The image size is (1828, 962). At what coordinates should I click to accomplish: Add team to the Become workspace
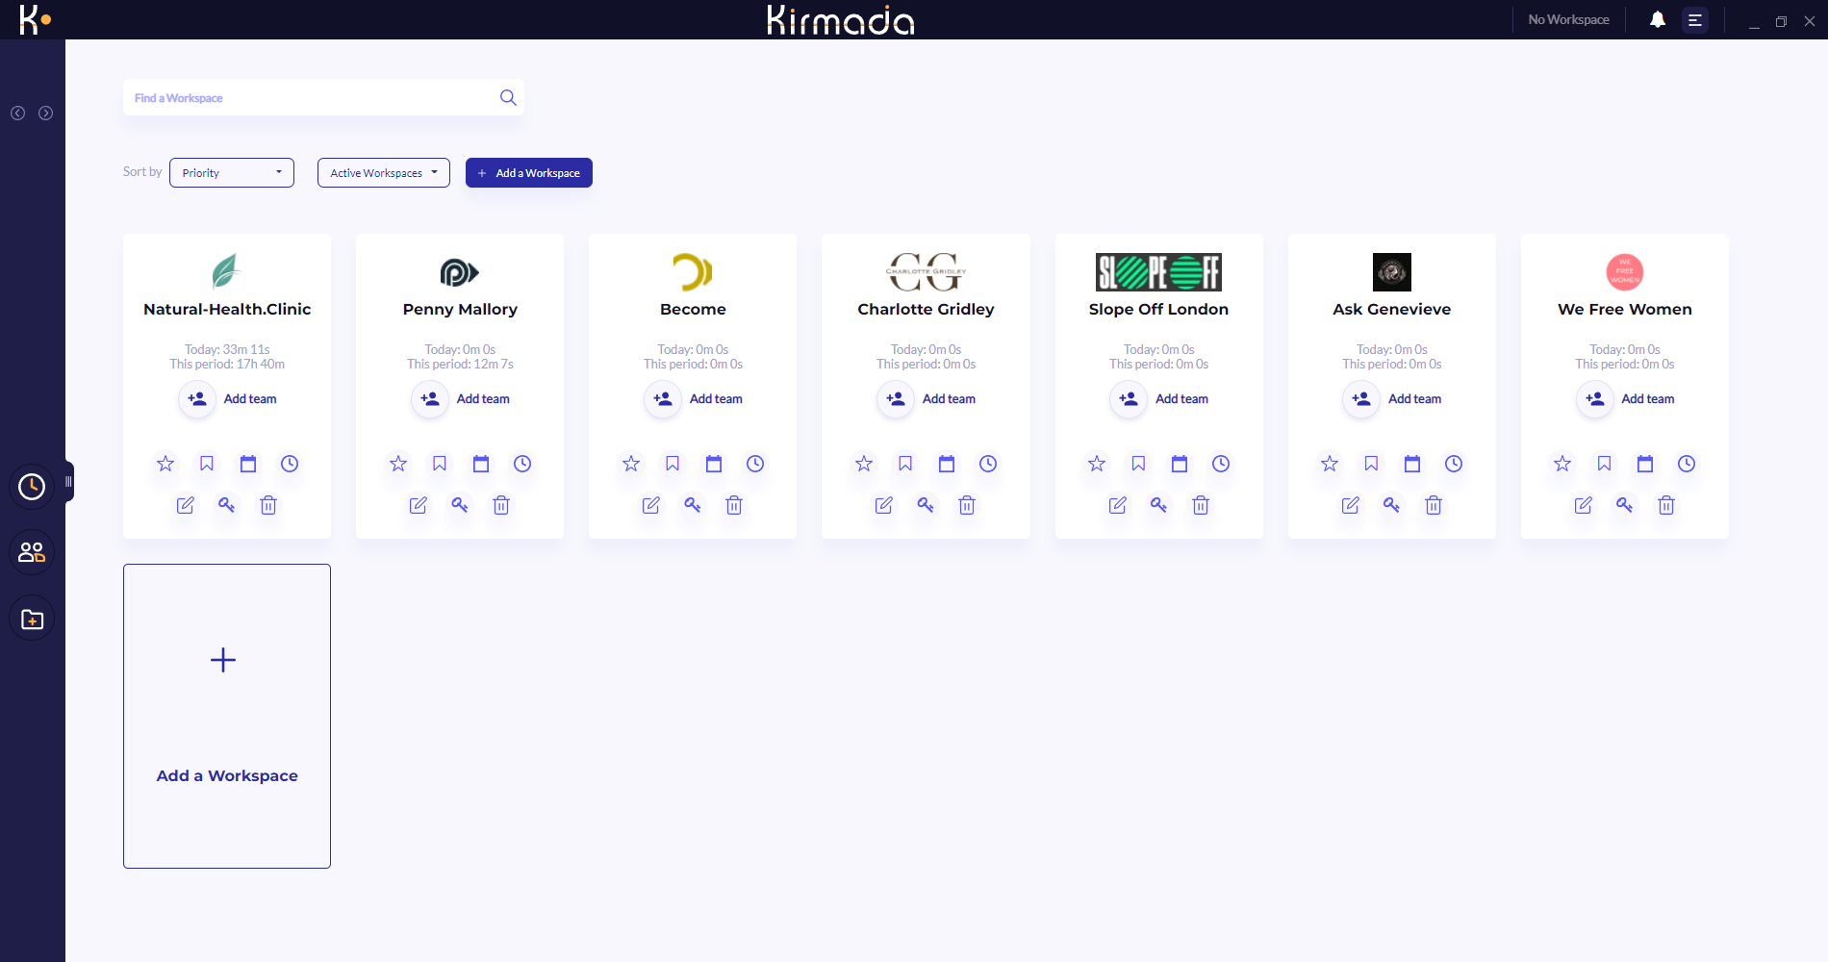point(693,399)
